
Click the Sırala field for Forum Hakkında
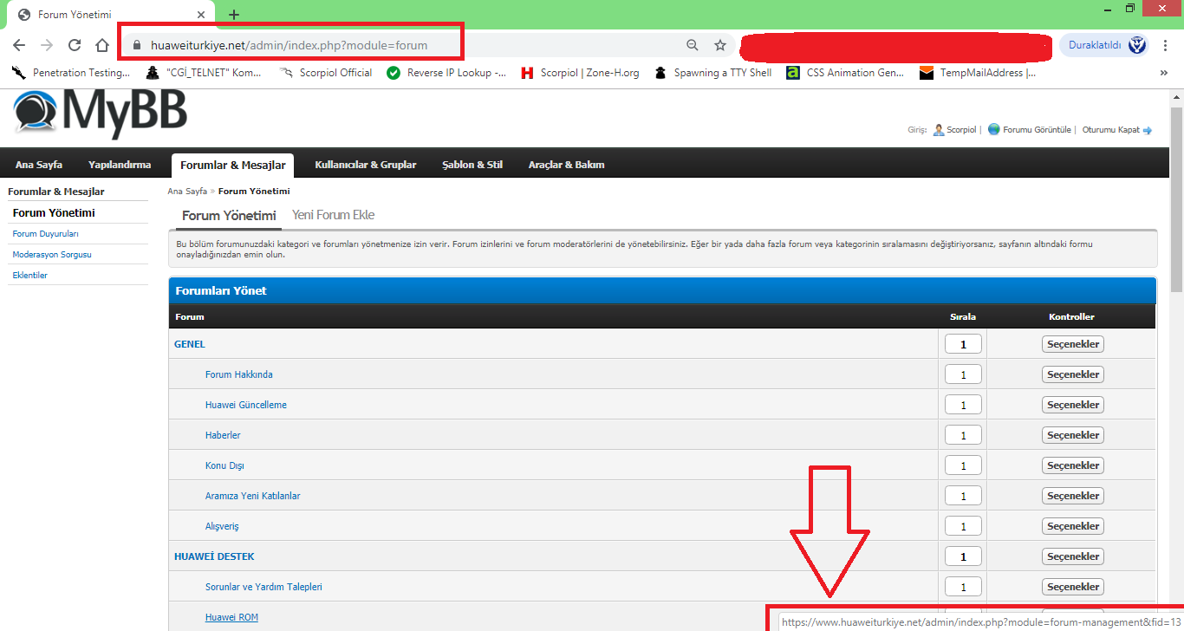click(x=963, y=374)
